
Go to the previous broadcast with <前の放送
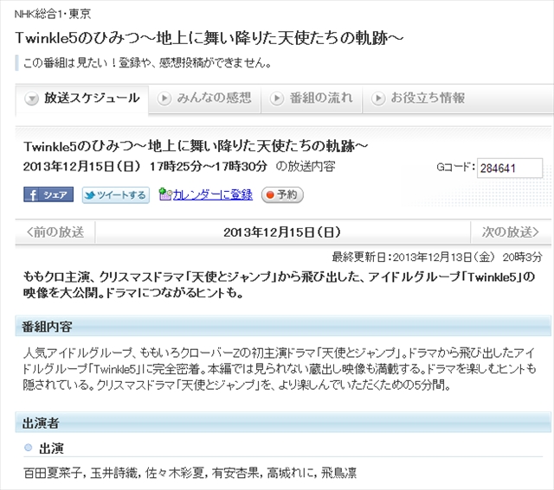pos(55,232)
